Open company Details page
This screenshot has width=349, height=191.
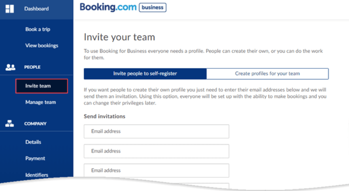(33, 142)
